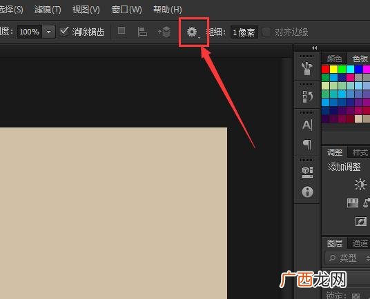Image resolution: width=370 pixels, height=299 pixels.
Task: Open the Filter (T) menu
Action: 48,10
